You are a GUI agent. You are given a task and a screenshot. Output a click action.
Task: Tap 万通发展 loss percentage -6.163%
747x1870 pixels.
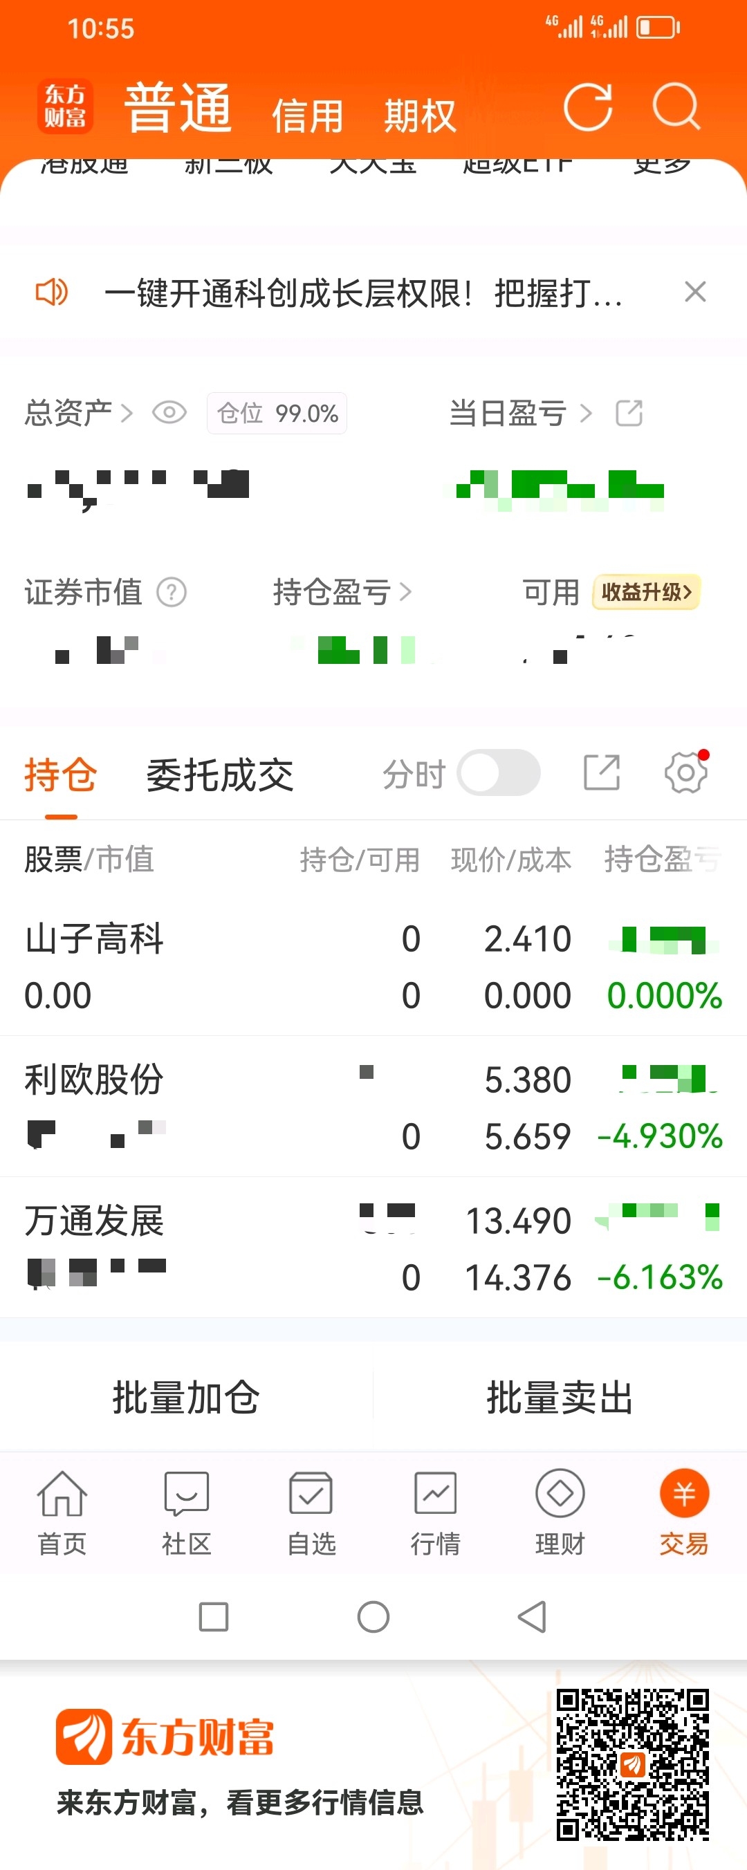coord(659,1277)
